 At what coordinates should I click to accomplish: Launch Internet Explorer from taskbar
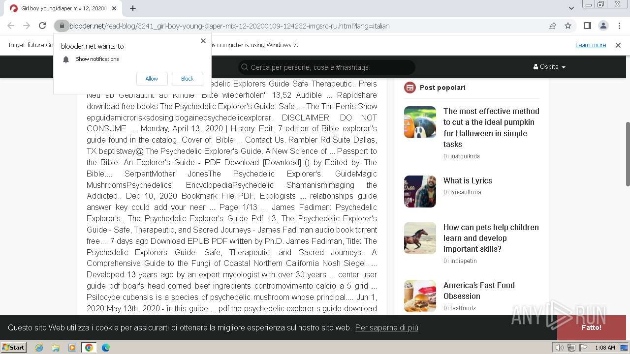[x=39, y=348]
